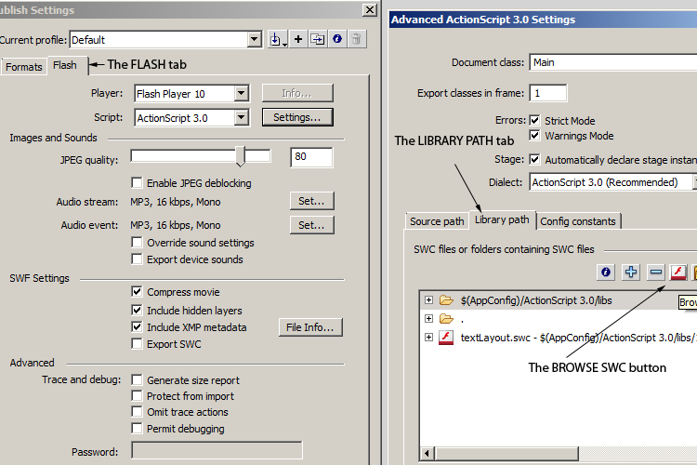697x465 pixels.
Task: Create new profile with plus icon
Action: (x=298, y=40)
